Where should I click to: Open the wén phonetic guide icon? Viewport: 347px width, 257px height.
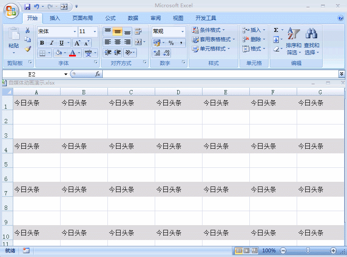[88, 53]
